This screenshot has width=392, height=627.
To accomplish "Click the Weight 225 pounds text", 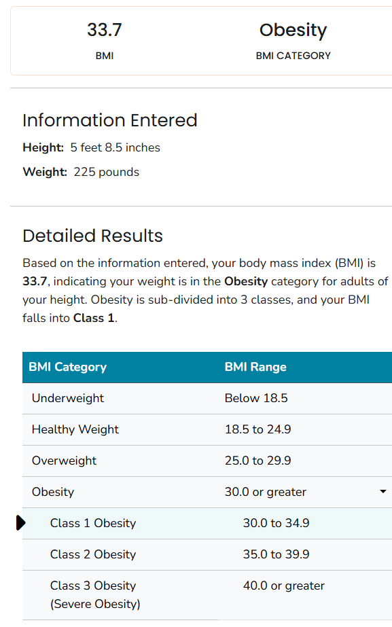I will [x=82, y=172].
